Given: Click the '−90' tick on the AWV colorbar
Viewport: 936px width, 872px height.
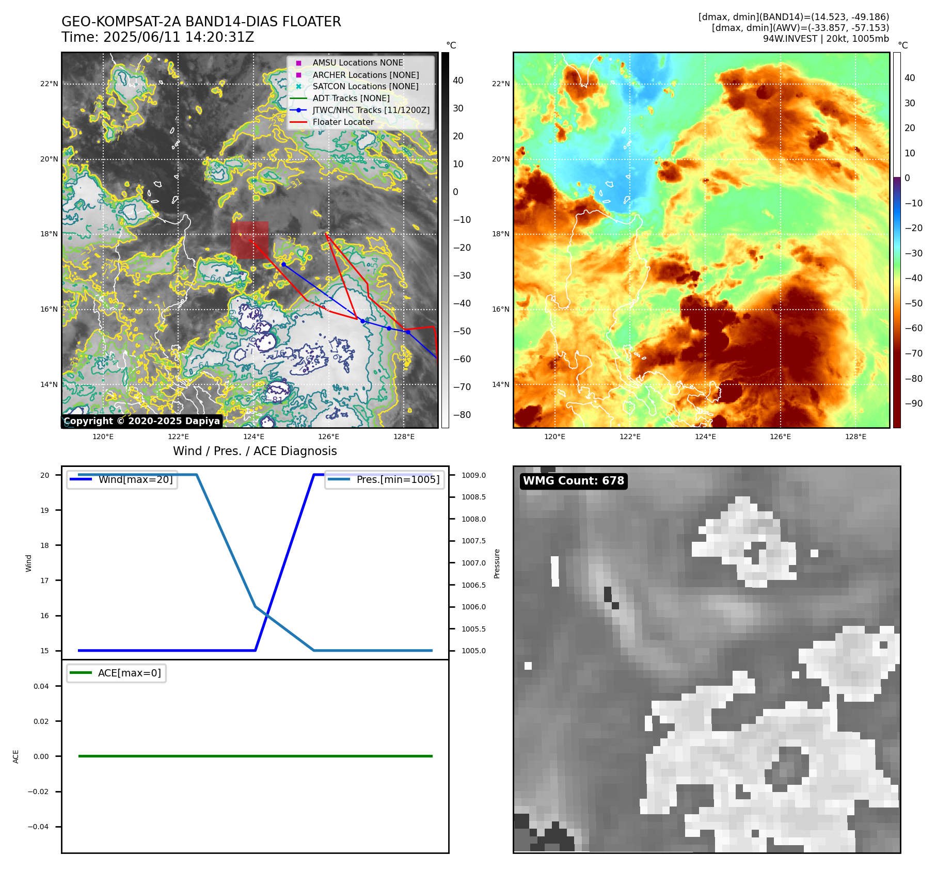Looking at the screenshot, I should coord(913,403).
